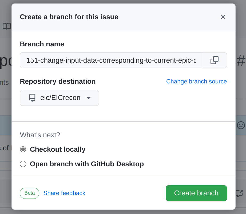Click the Create branch button

pos(196,193)
